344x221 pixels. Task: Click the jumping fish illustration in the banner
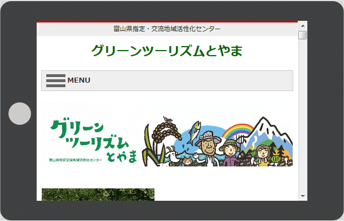[194, 133]
